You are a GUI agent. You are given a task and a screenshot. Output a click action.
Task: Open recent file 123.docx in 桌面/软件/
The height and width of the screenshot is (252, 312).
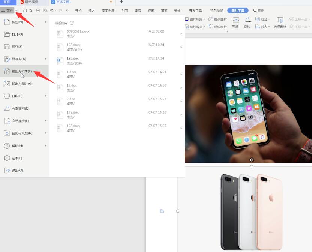[119, 47]
